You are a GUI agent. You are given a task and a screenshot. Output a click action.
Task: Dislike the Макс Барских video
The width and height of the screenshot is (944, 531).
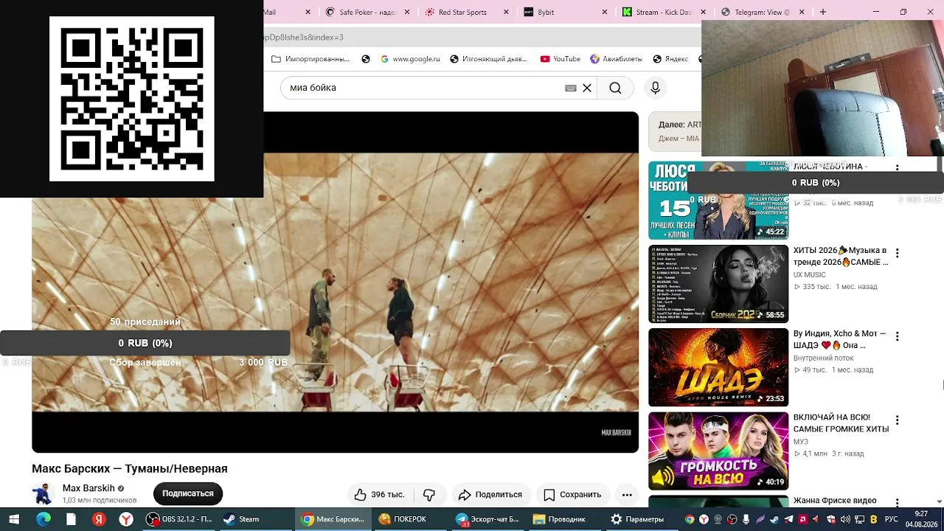pyautogui.click(x=429, y=494)
